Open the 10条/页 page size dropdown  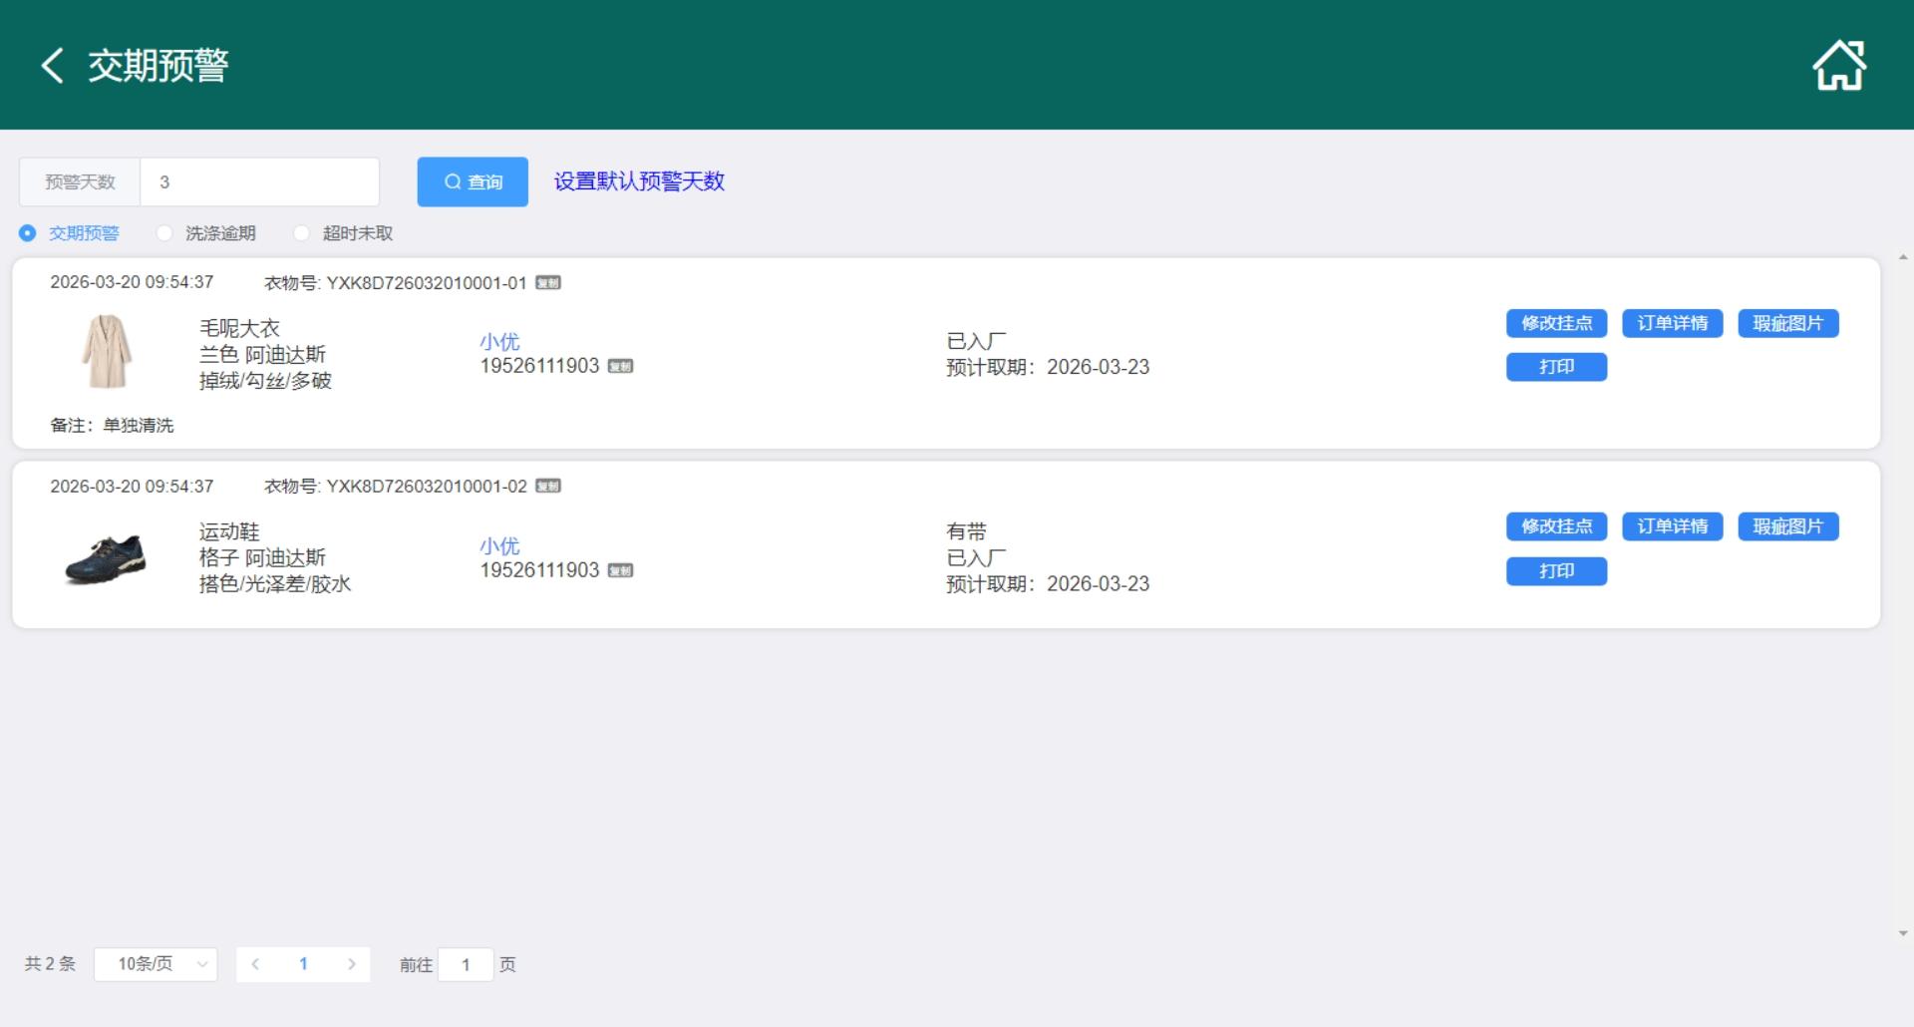click(156, 964)
